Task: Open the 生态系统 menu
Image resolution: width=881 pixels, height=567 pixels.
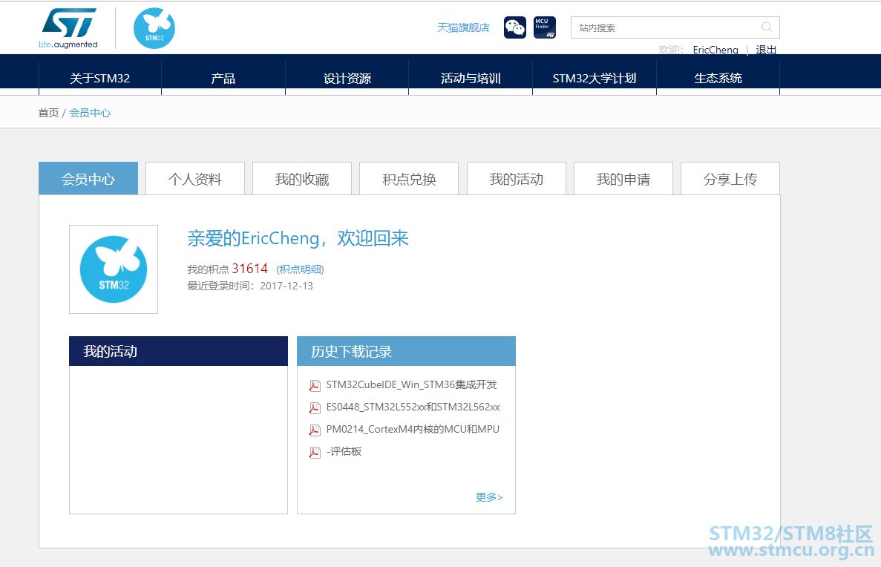Action: coord(718,78)
